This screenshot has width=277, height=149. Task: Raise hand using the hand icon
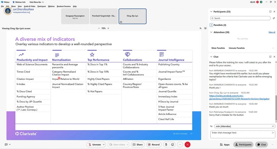[x=166, y=144]
